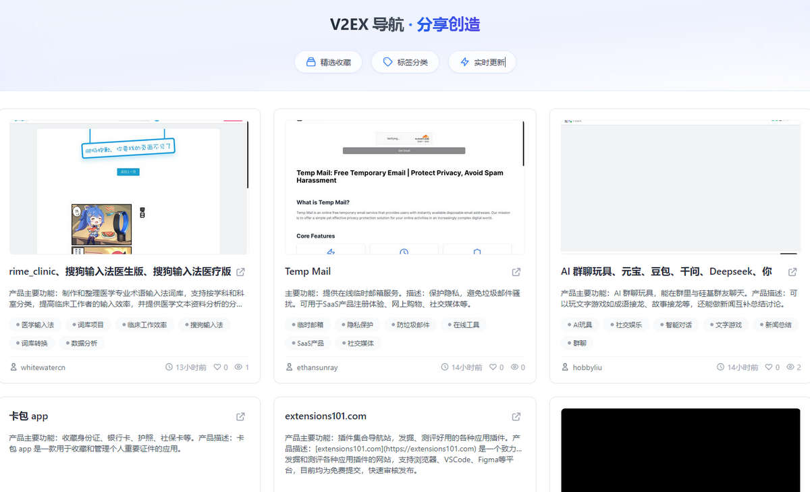This screenshot has width=810, height=492.
Task: Filter by the 临时邮箱 tag
Action: click(307, 325)
